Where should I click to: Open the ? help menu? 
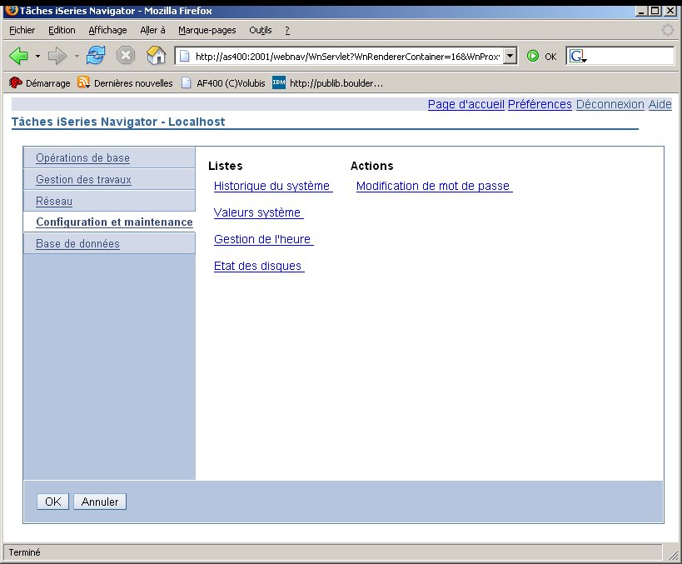tap(287, 30)
